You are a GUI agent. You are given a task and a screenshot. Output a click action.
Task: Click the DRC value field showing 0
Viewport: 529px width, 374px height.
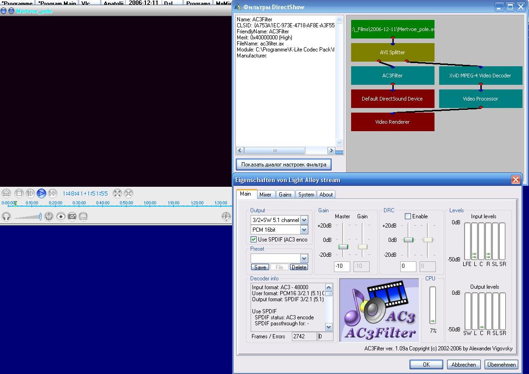(x=408, y=266)
